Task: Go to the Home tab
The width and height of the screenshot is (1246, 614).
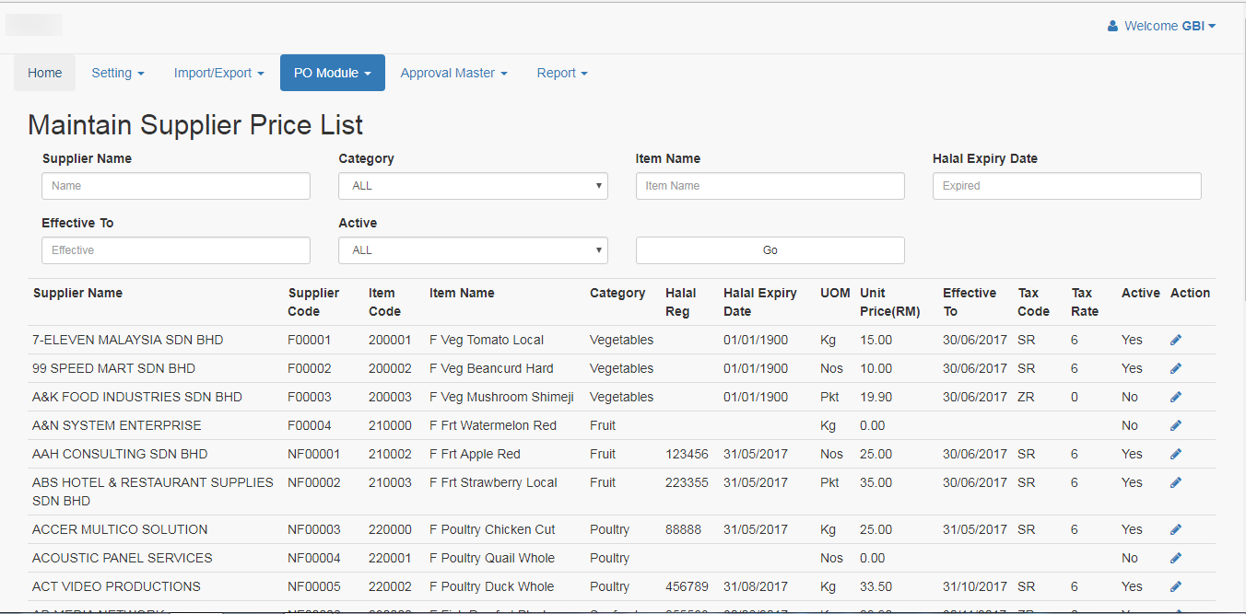Action: click(x=44, y=73)
